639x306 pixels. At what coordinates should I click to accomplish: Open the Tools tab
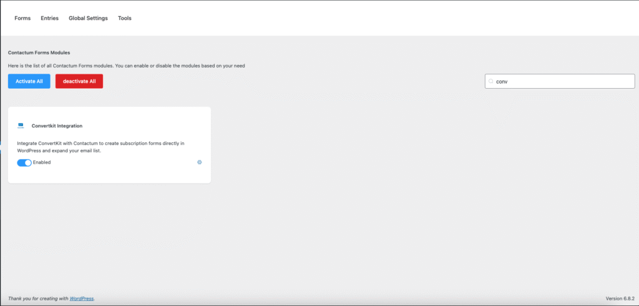(x=125, y=18)
